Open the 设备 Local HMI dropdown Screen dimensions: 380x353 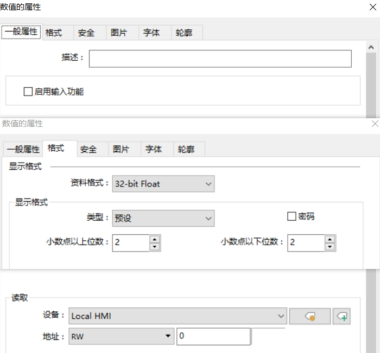178,316
